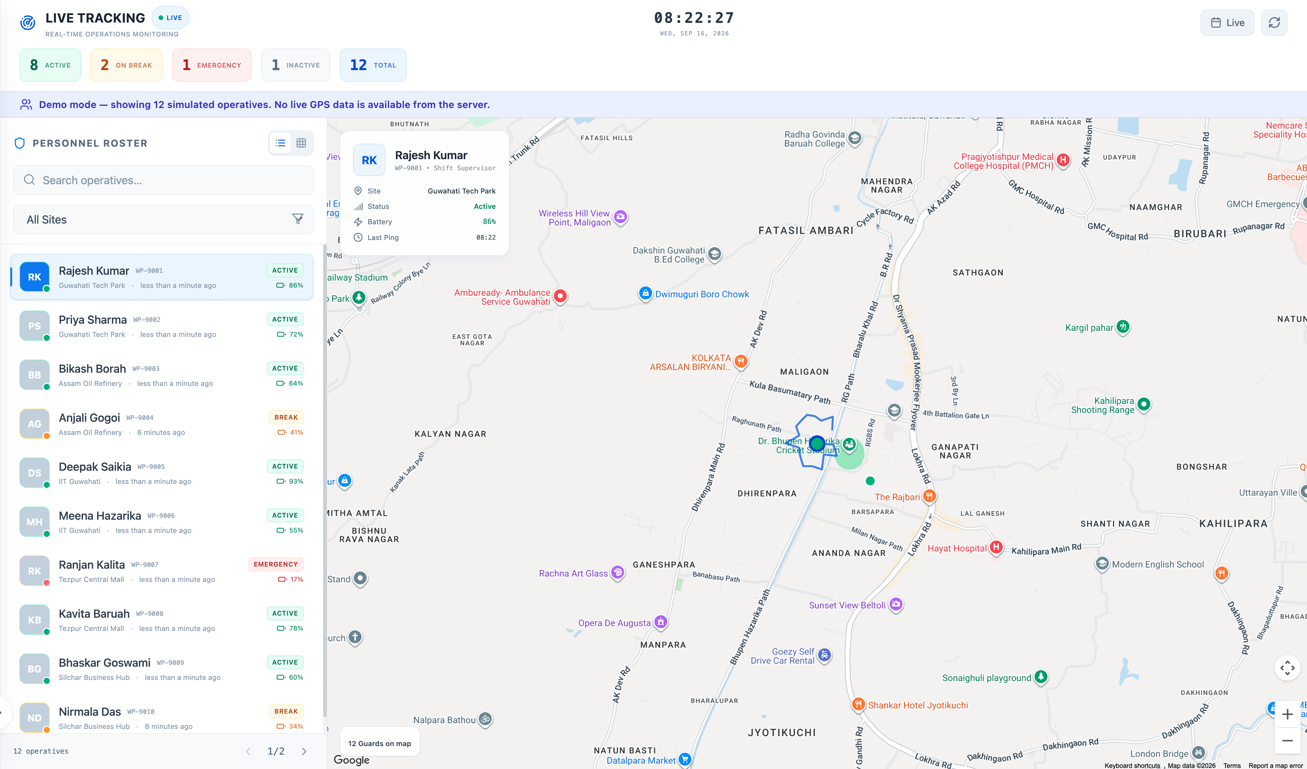Viewport: 1307px width, 769px height.
Task: Select Ranjan Kalita emergency row
Action: (x=162, y=571)
